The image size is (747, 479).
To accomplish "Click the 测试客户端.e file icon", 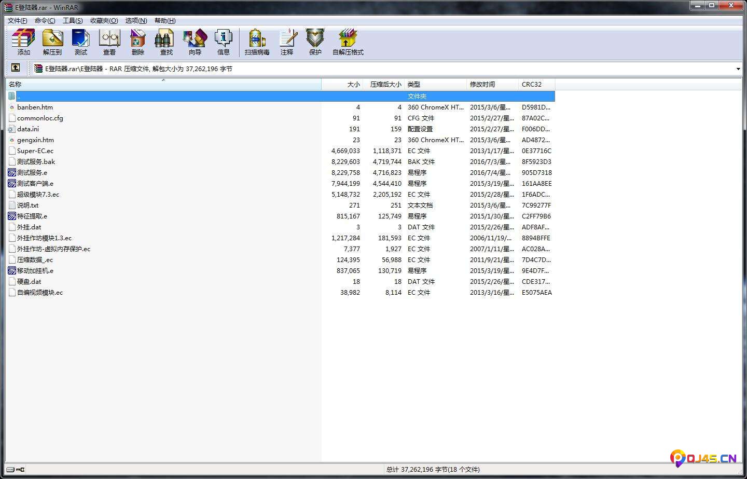I will (12, 184).
